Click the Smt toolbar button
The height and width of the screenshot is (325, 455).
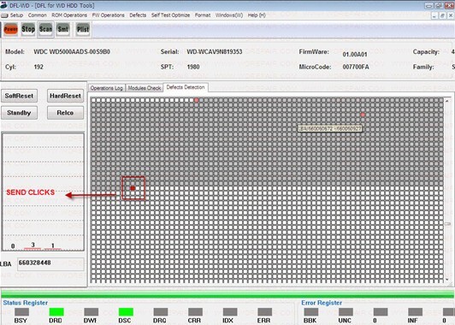pyautogui.click(x=63, y=29)
